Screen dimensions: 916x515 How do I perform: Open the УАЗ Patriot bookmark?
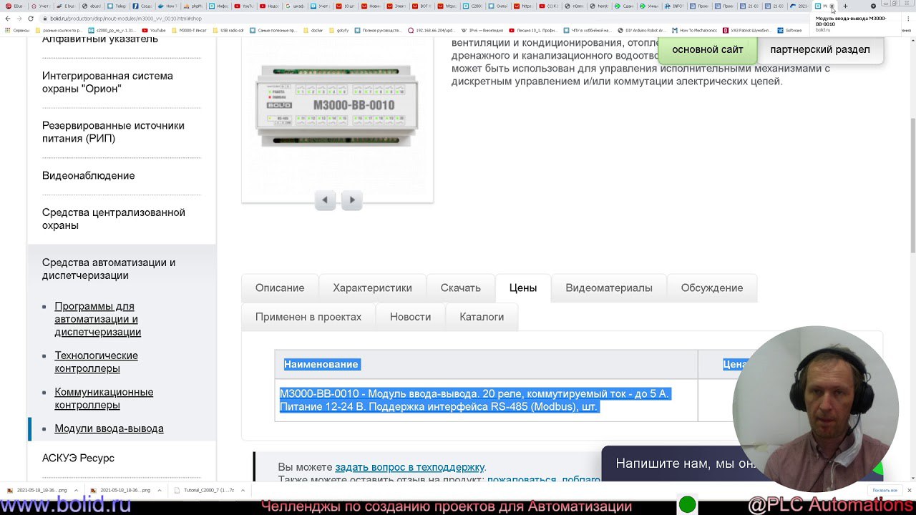[x=746, y=31]
